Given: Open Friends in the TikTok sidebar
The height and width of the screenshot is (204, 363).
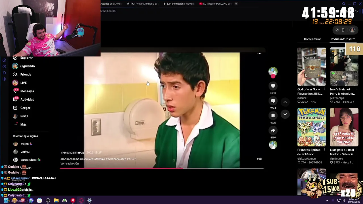Looking at the screenshot, I should [22, 74].
